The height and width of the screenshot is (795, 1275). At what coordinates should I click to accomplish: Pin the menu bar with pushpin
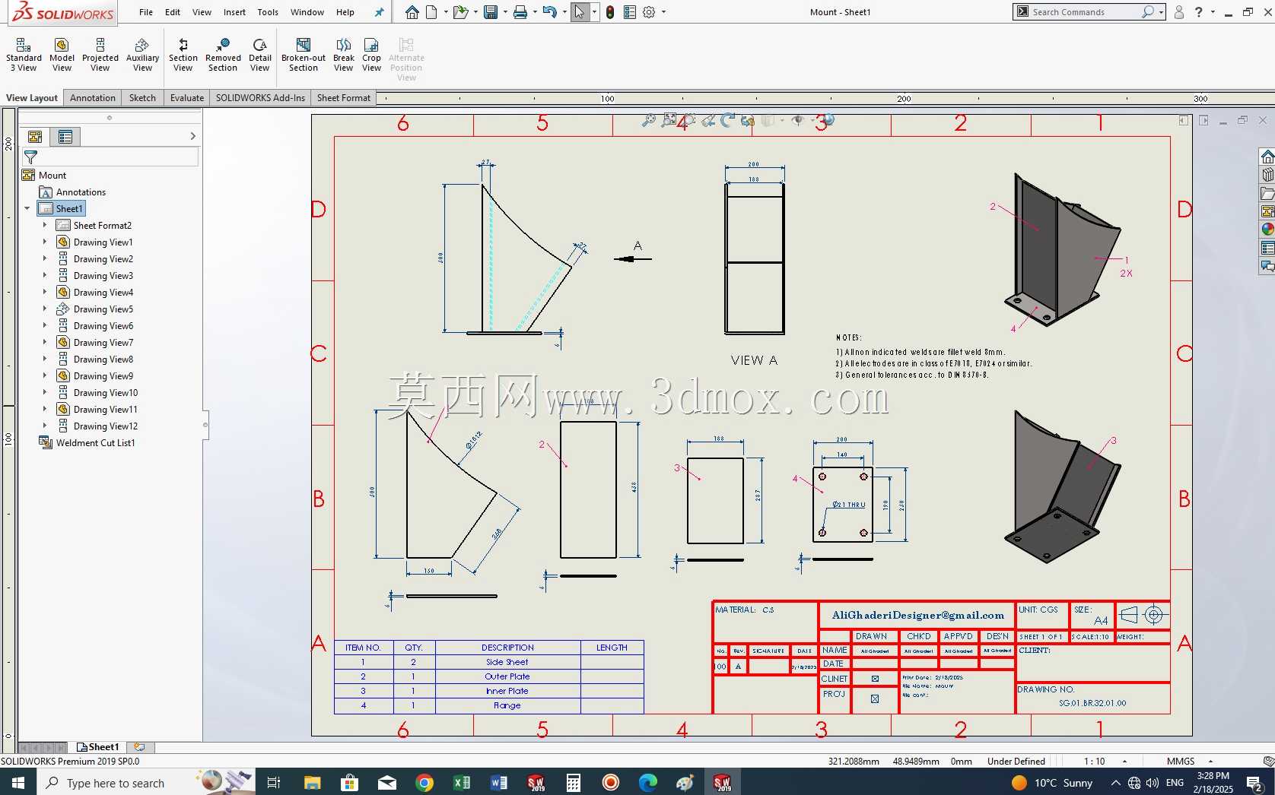tap(379, 12)
